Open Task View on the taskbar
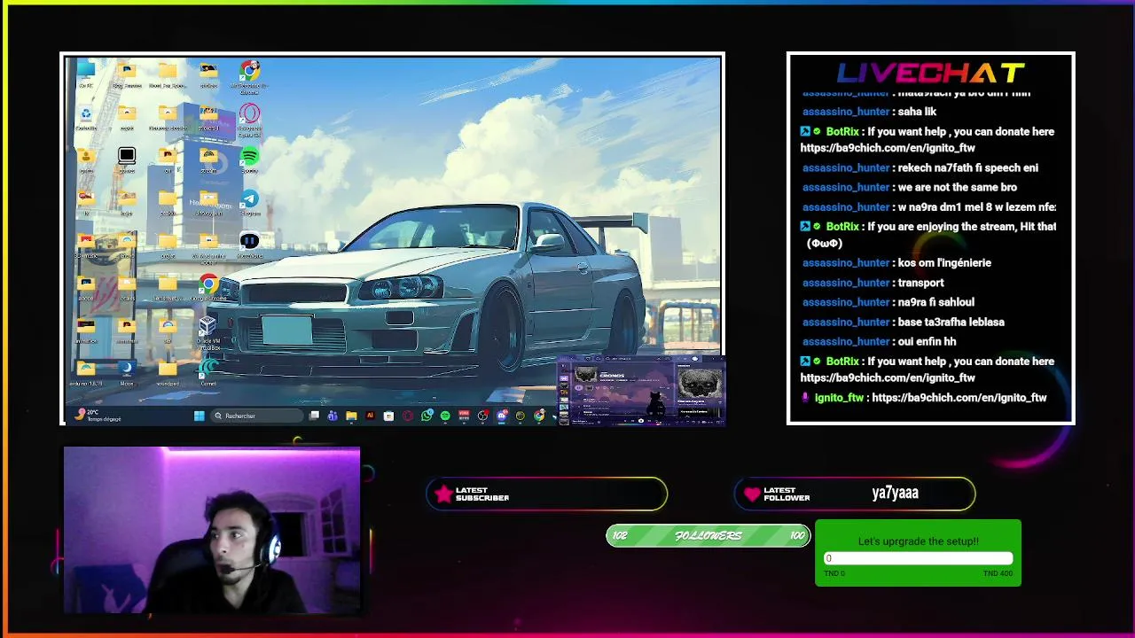The width and height of the screenshot is (1135, 638). pyautogui.click(x=314, y=416)
